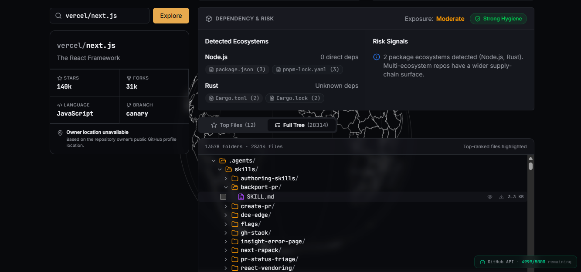581x272 pixels.
Task: Preview SKILL.md with the eye icon
Action: 490,197
